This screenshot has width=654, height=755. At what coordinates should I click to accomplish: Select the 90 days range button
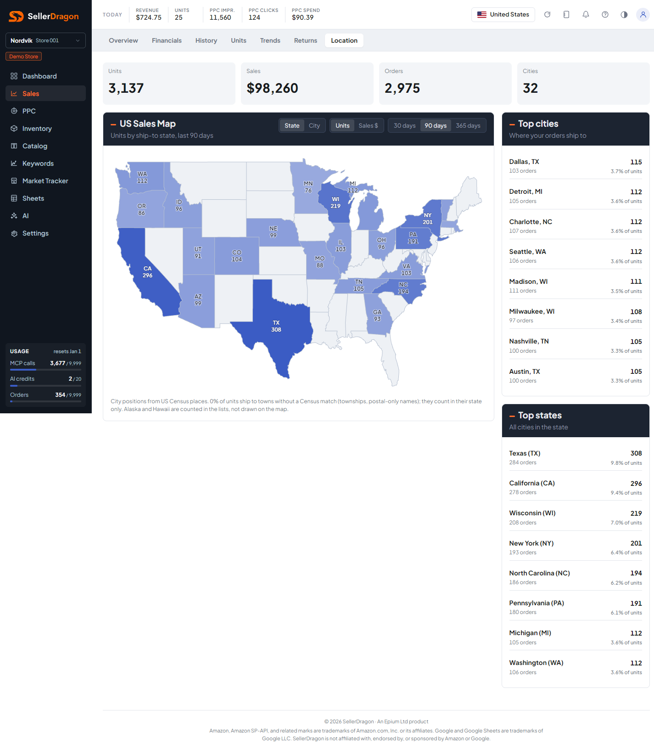point(436,126)
